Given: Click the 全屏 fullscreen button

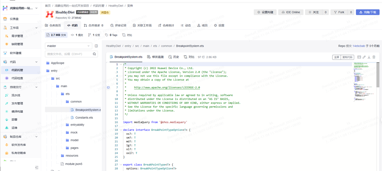Looking at the screenshot, I should coord(337,57).
